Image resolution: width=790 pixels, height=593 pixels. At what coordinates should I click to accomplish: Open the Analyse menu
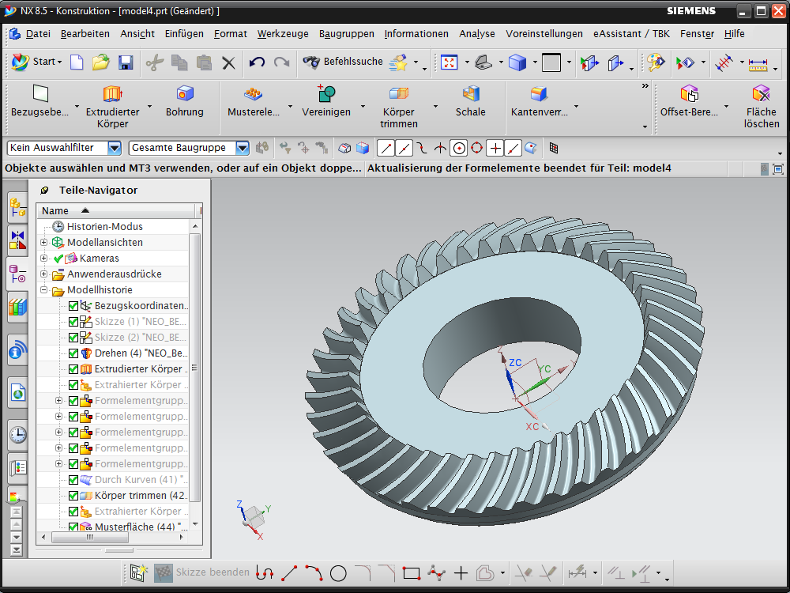coord(477,34)
